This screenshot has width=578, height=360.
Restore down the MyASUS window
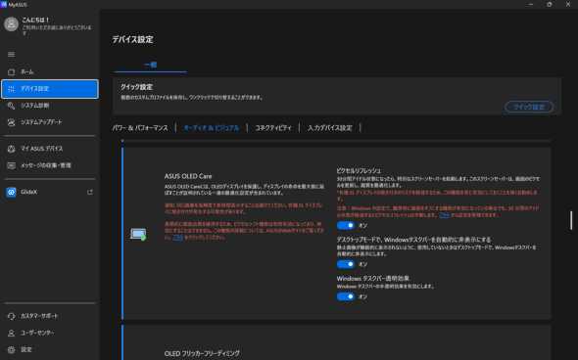(550, 5)
